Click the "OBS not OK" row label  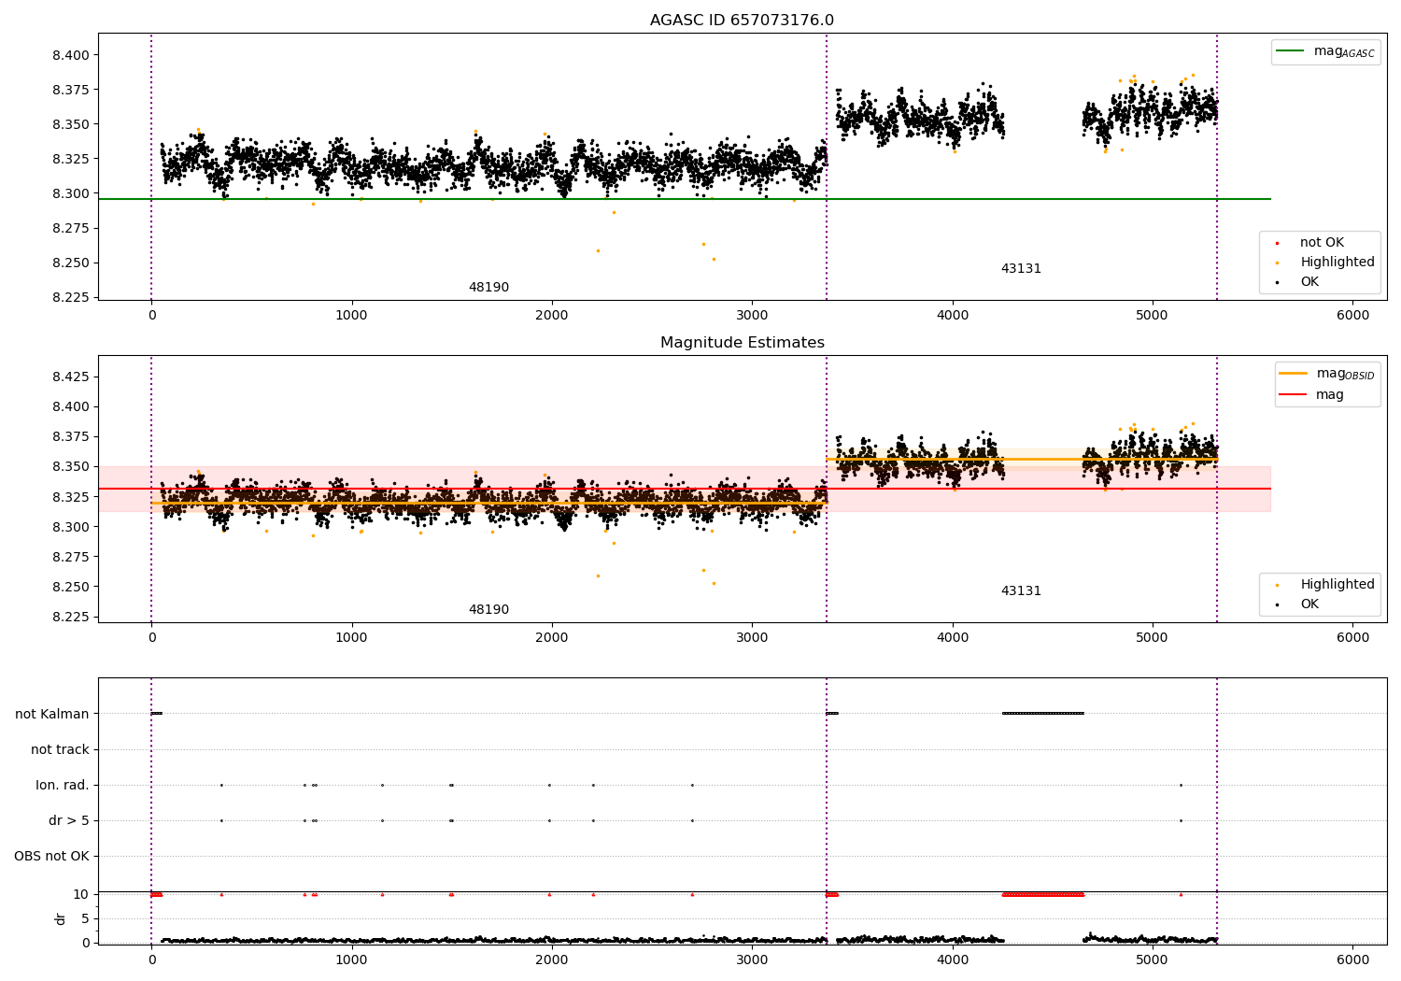click(51, 857)
